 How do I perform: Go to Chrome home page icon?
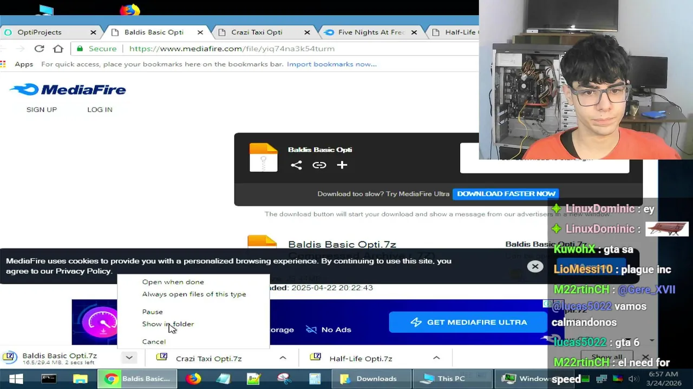[x=58, y=49]
